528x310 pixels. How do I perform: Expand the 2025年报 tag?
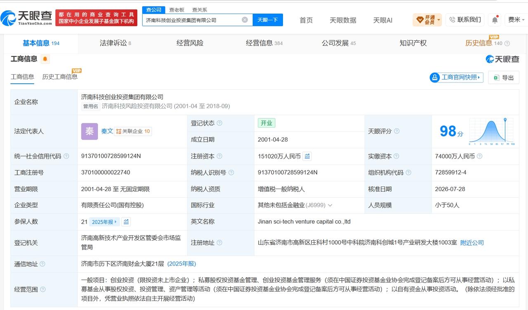tap(104, 222)
